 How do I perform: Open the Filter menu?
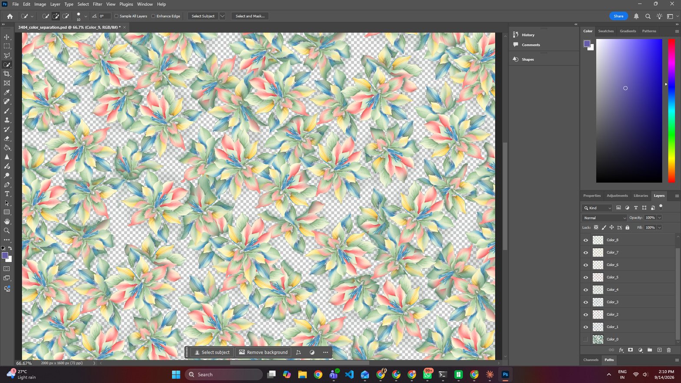pyautogui.click(x=97, y=4)
